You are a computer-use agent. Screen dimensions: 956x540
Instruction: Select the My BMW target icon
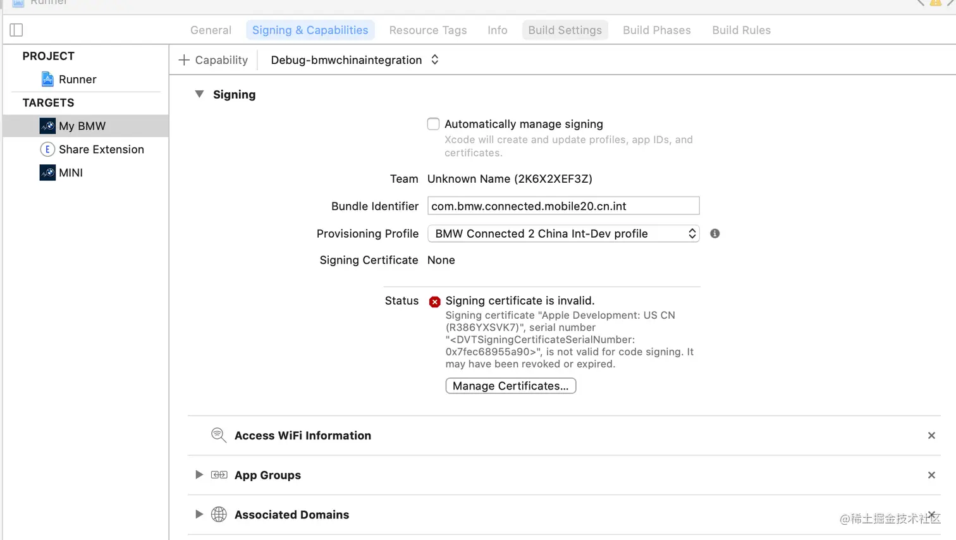pyautogui.click(x=47, y=126)
